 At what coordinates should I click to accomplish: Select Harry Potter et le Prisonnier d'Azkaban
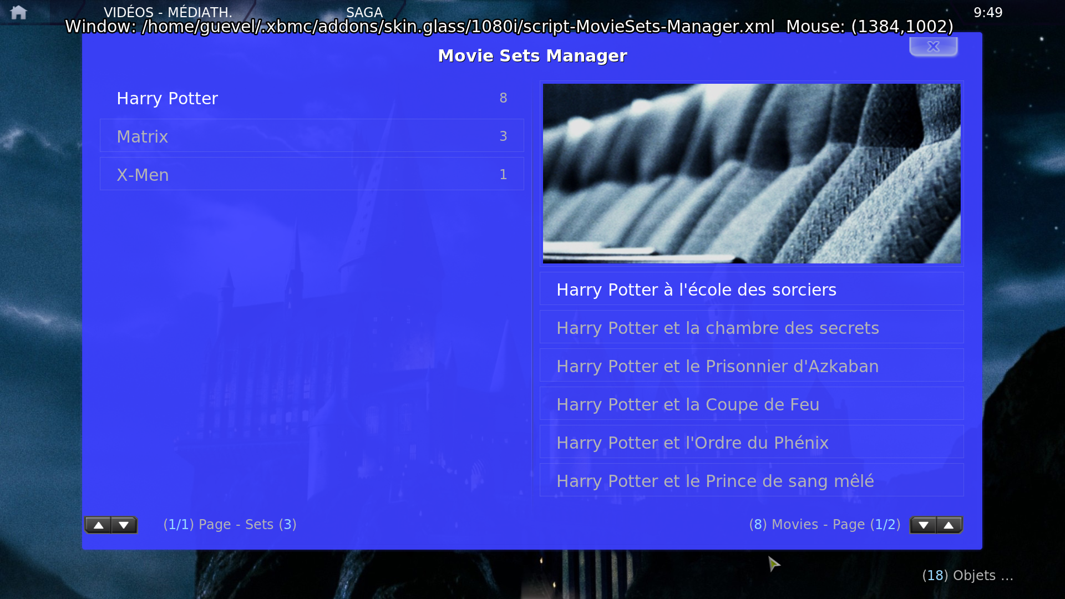coord(752,366)
